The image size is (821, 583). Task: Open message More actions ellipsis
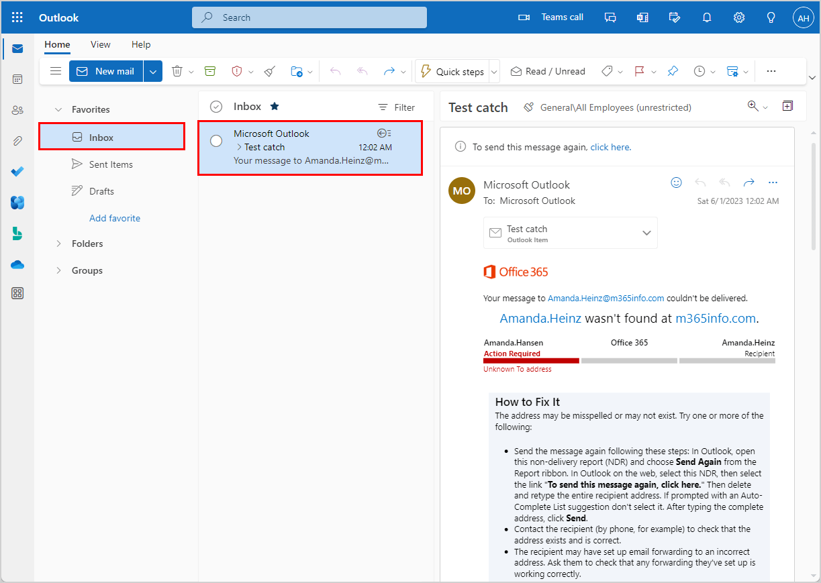pos(773,182)
